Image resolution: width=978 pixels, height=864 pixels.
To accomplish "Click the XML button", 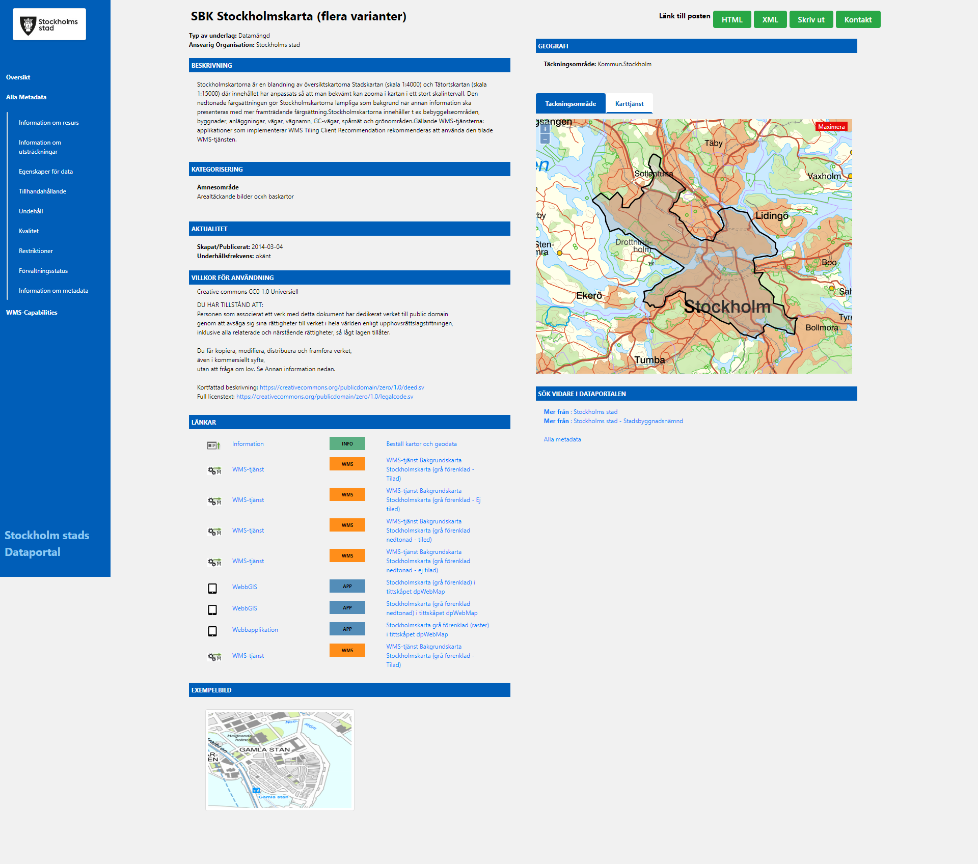I will [770, 19].
